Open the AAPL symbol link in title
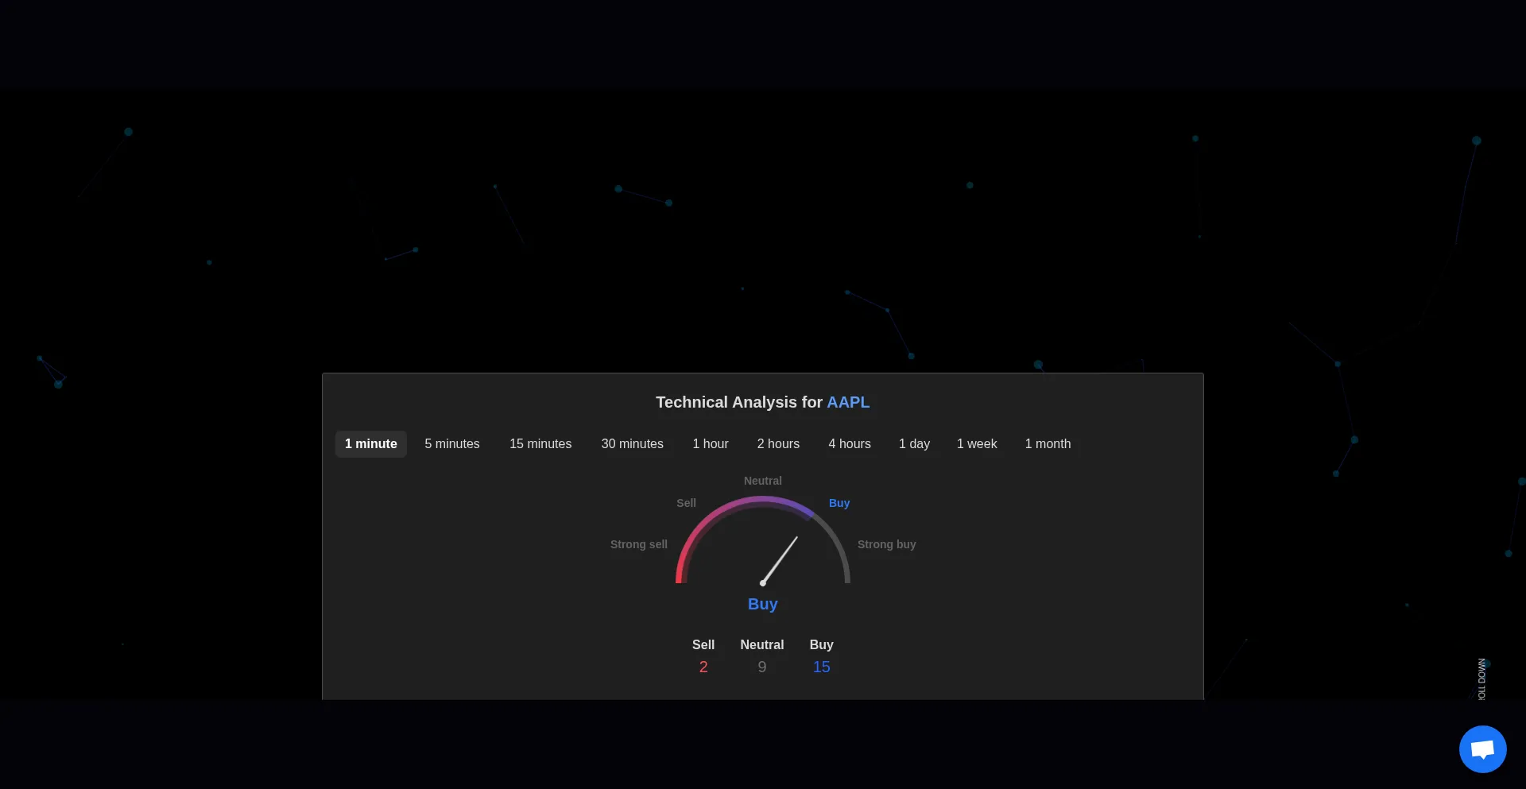The width and height of the screenshot is (1526, 789). 848,403
